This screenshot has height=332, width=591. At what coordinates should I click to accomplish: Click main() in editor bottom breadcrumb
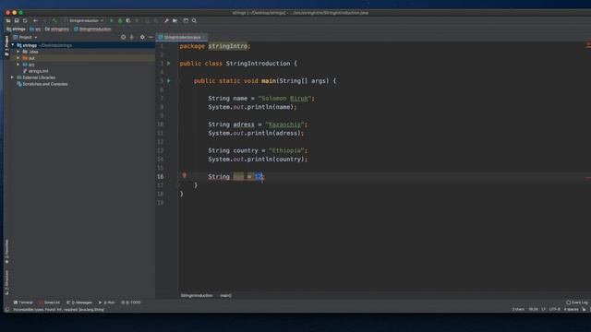225,295
